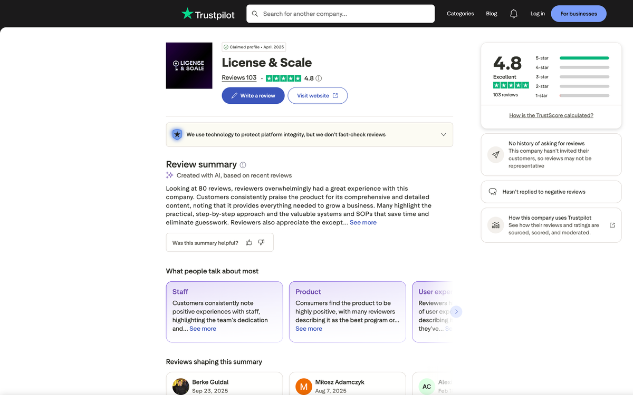This screenshot has width=633, height=395.
Task: Open the Product topic card
Action: click(348, 312)
